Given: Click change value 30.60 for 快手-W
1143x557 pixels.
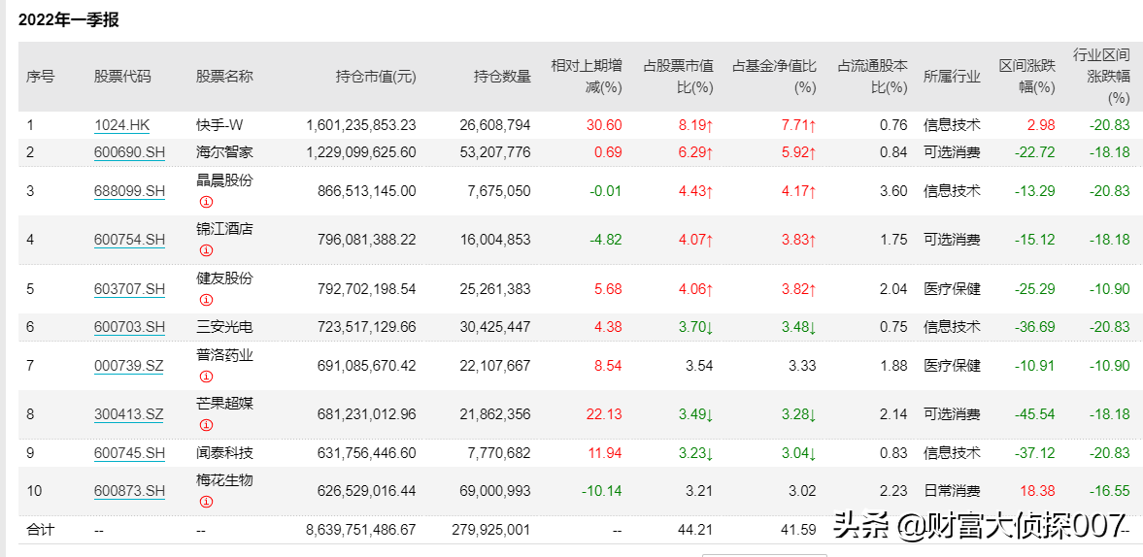Looking at the screenshot, I should point(605,125).
